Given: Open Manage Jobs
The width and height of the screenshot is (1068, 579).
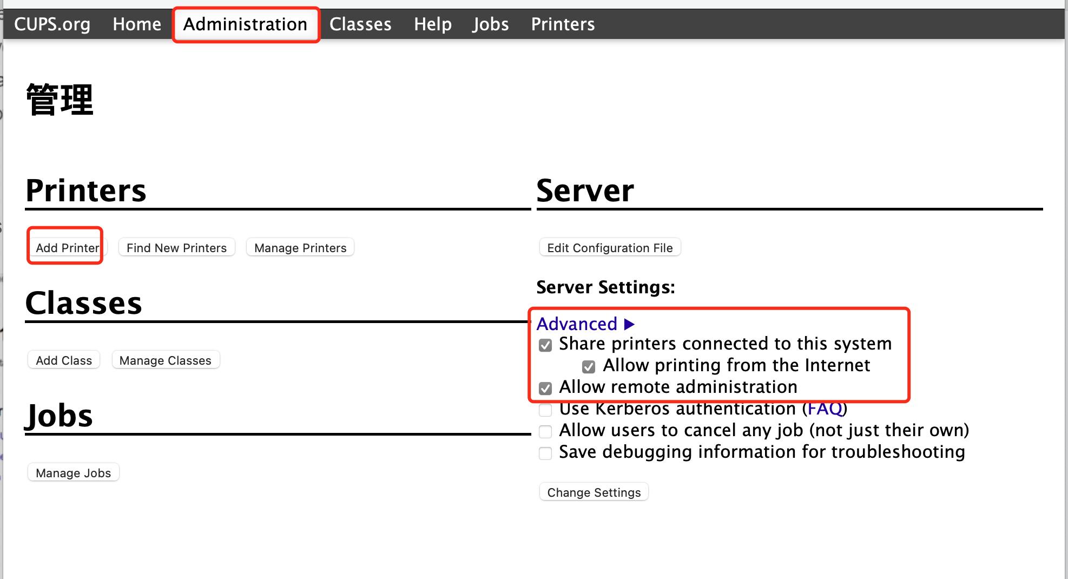Looking at the screenshot, I should tap(74, 473).
